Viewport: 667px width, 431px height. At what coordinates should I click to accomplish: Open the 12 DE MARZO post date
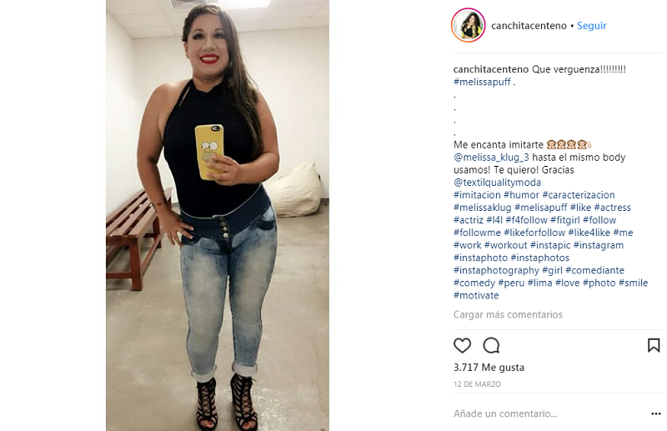pyautogui.click(x=477, y=384)
